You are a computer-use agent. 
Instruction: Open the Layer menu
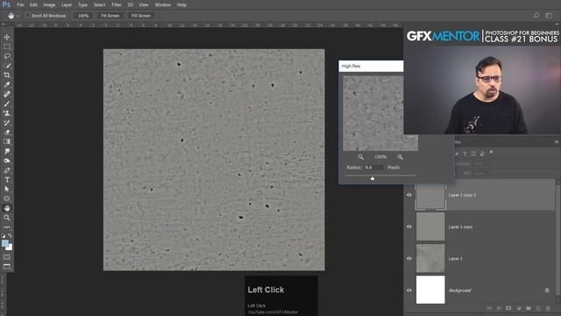click(67, 4)
